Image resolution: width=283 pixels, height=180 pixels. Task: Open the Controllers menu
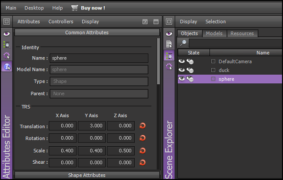pyautogui.click(x=61, y=21)
